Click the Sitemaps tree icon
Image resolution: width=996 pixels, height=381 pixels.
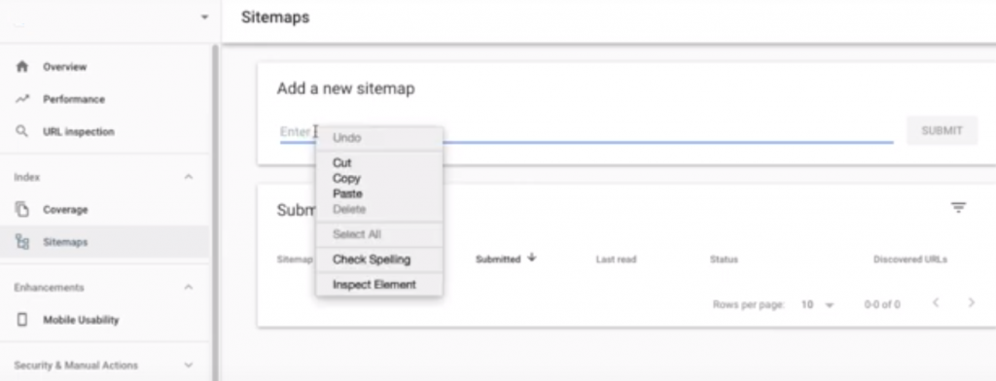[x=22, y=242]
